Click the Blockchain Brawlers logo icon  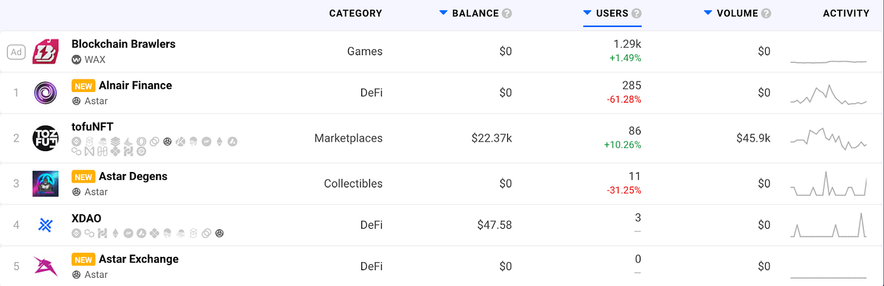(45, 52)
